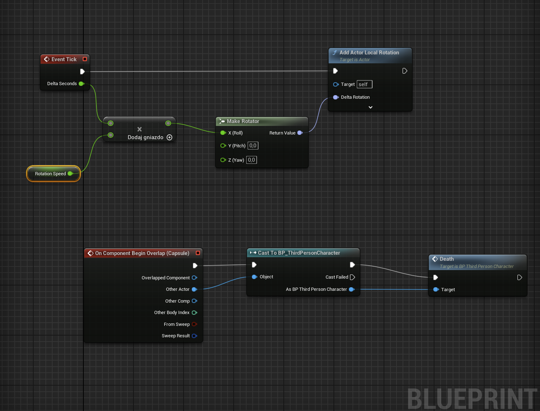This screenshot has height=411, width=540.
Task: Select the Rotation Speed variable node
Action: point(54,174)
